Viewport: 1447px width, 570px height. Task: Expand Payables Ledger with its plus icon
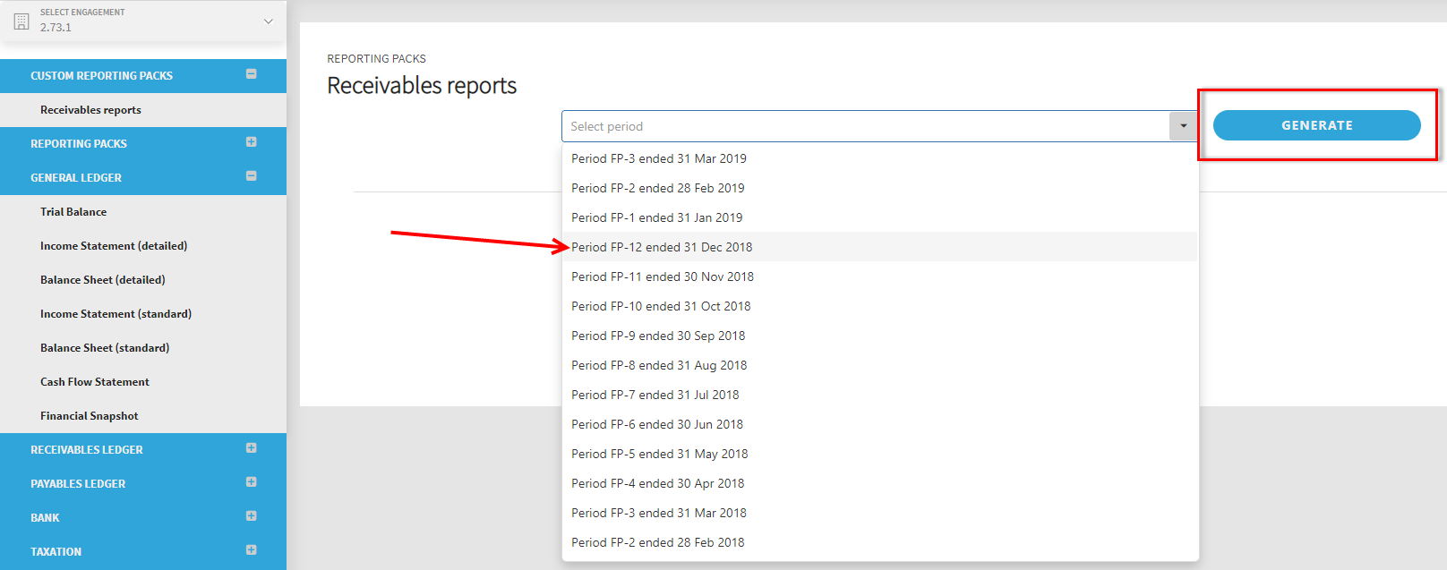pos(252,482)
